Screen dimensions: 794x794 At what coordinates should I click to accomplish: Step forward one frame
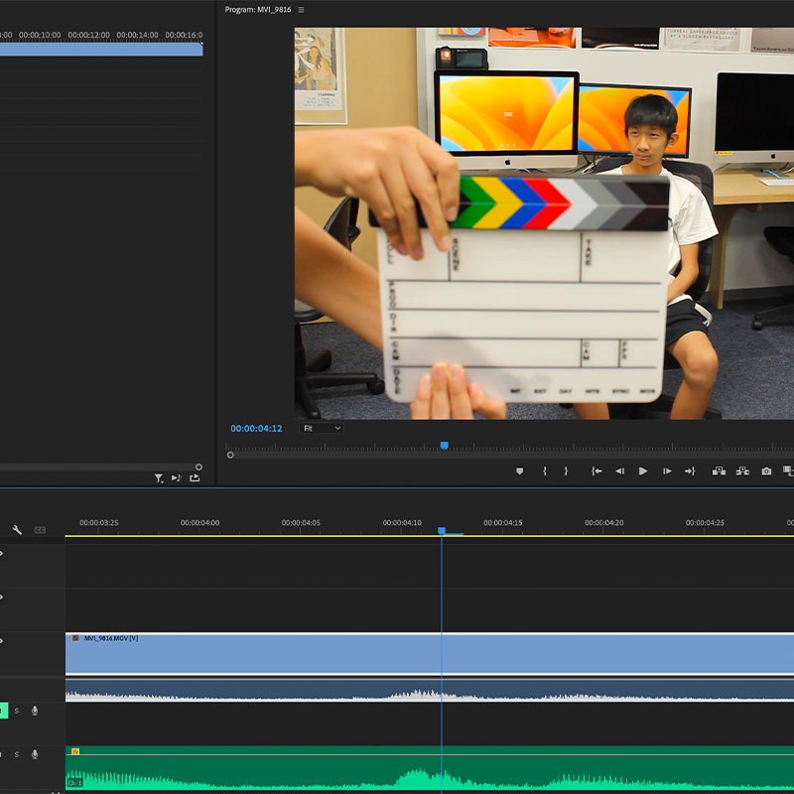click(x=667, y=471)
